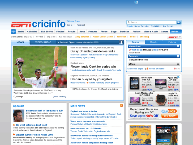The width and height of the screenshot is (193, 145).
Task: Click the Apple TV Black wi-fi ad item
Action: point(167,99)
